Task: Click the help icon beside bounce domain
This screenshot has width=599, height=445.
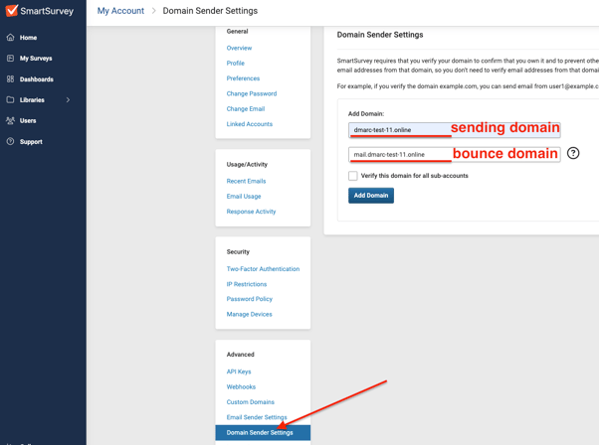Action: coord(573,153)
